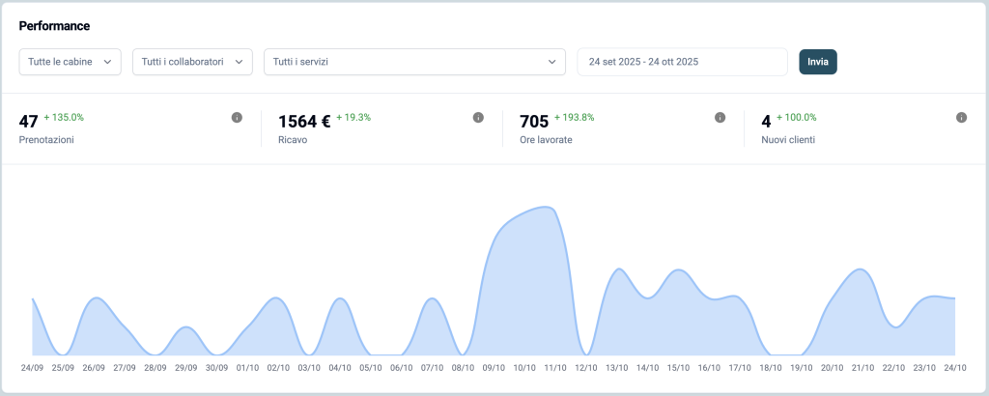Screen dimensions: 989x396
Task: Open the Tutte le cabine dropdown
Action: (71, 62)
